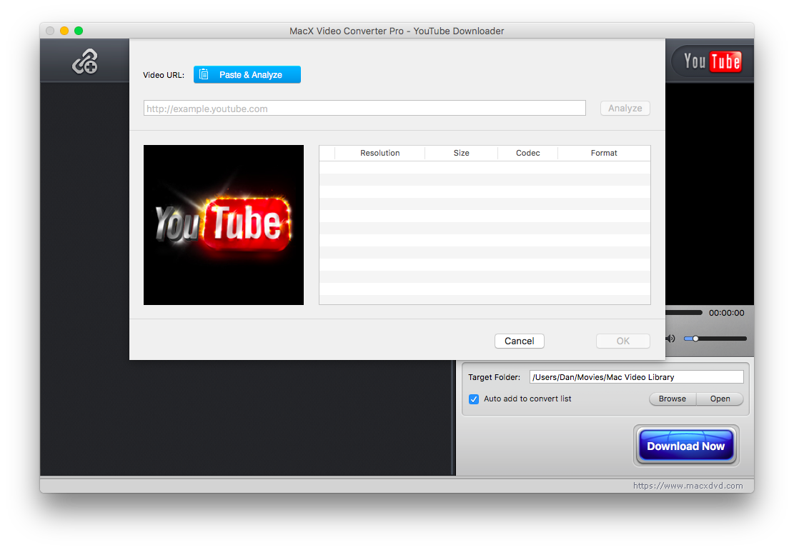Click the green zoom window button
The image size is (794, 550).
79,31
